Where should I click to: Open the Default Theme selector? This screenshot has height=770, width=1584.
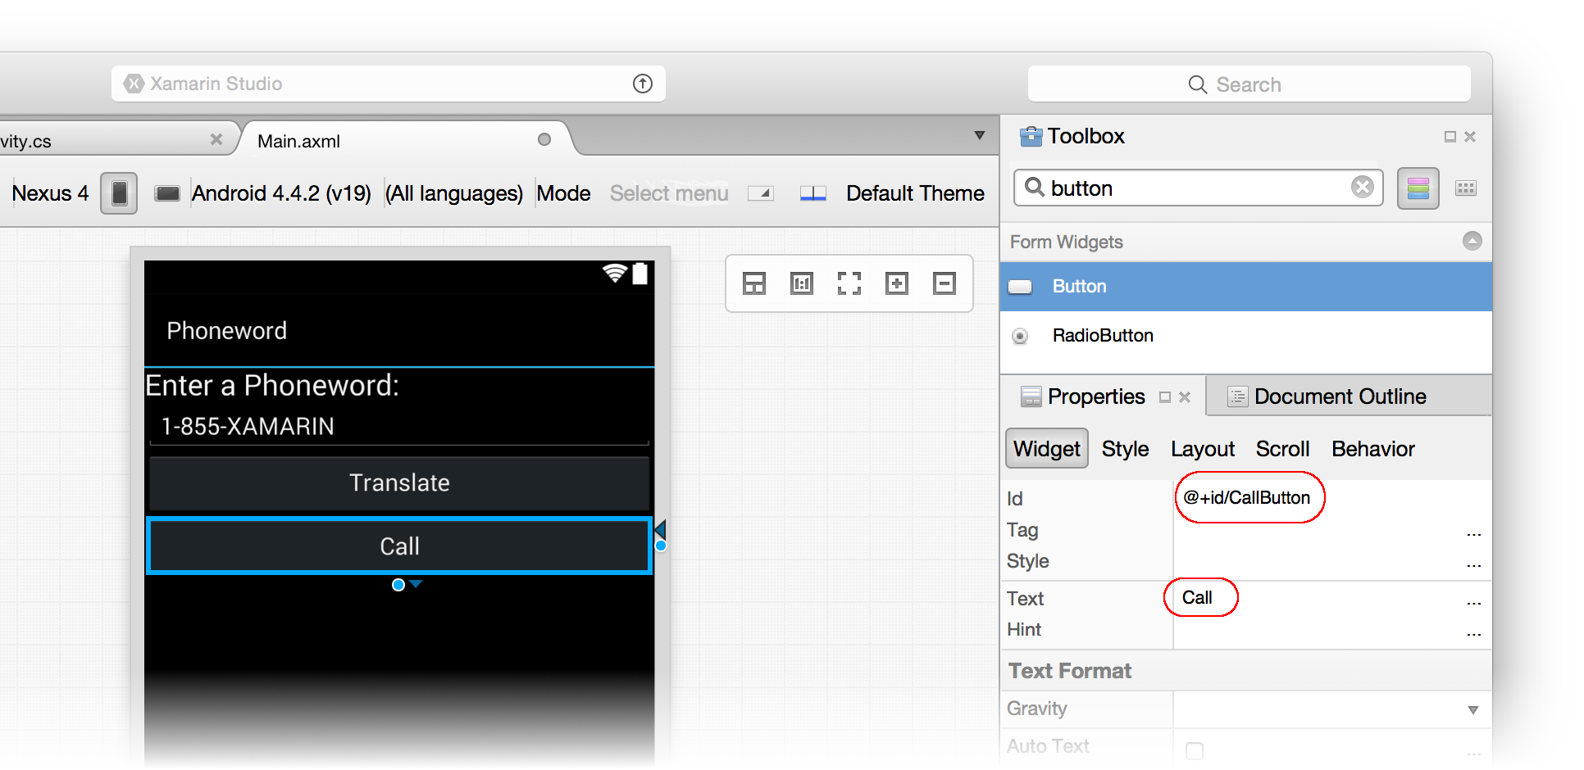coord(914,193)
